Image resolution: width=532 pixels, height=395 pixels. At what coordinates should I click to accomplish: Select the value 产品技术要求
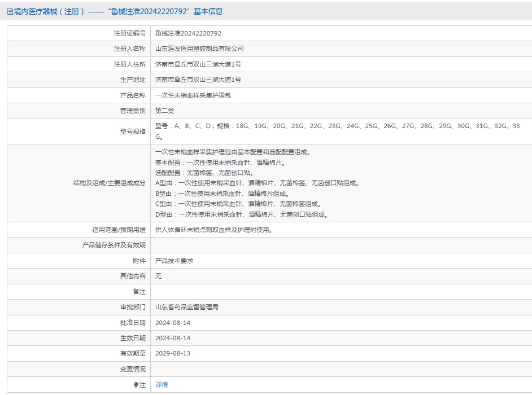pyautogui.click(x=174, y=261)
